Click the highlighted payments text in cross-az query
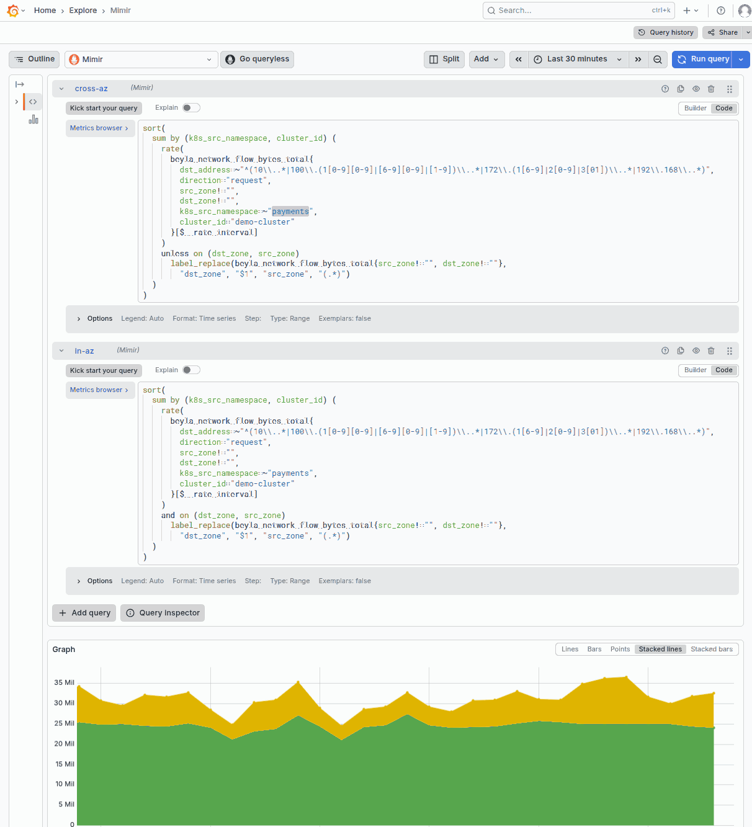The width and height of the screenshot is (752, 827). click(x=290, y=212)
